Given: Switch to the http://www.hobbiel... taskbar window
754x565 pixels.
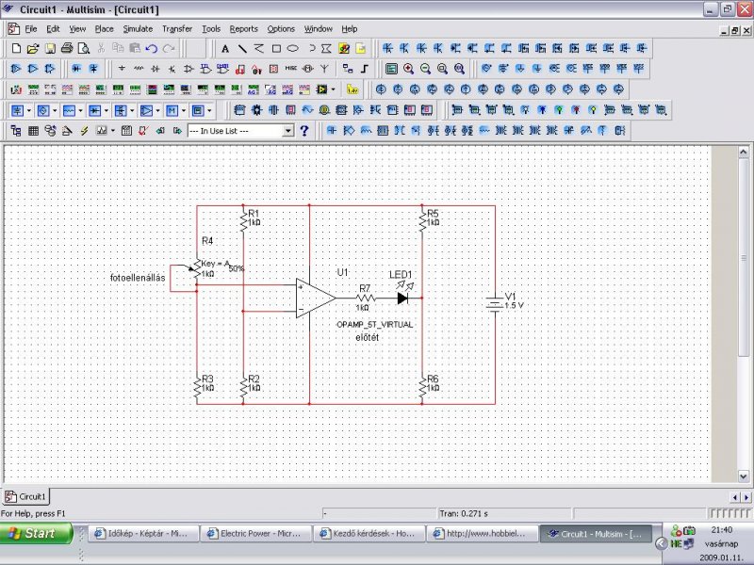Looking at the screenshot, I should pyautogui.click(x=481, y=533).
